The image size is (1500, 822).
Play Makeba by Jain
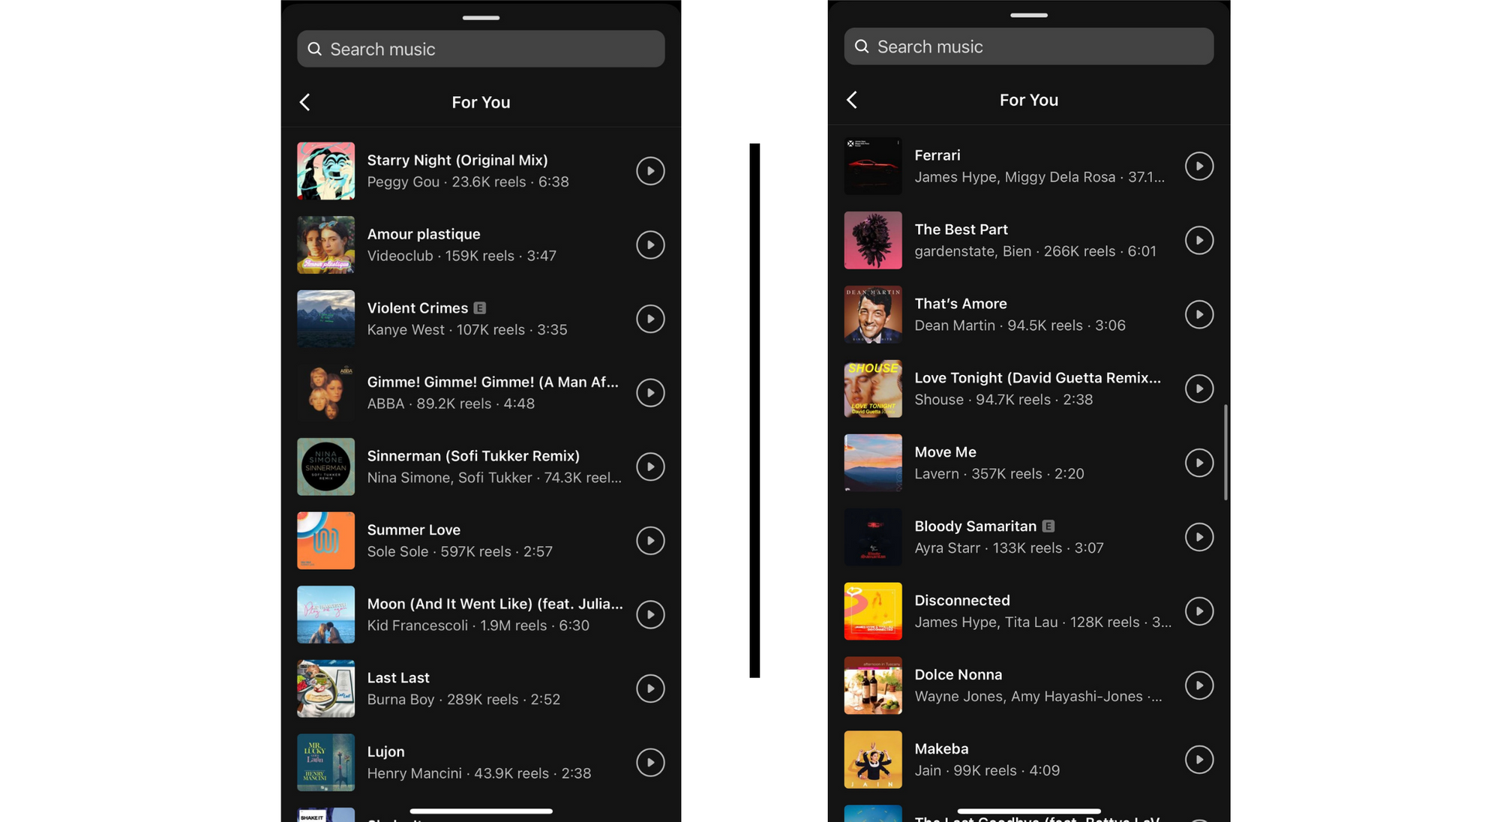(1198, 759)
